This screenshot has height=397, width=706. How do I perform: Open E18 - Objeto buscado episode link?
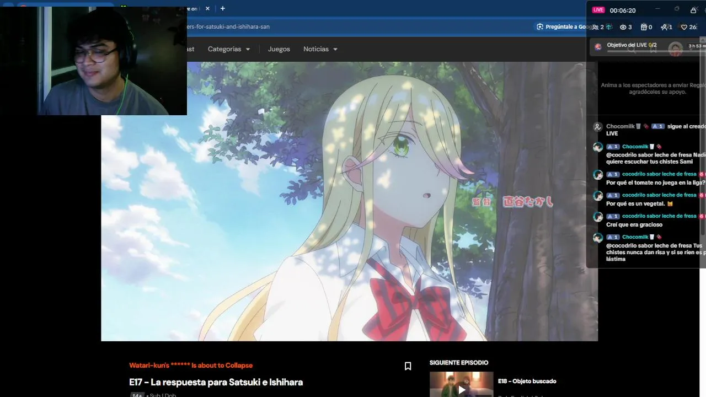coord(527,381)
